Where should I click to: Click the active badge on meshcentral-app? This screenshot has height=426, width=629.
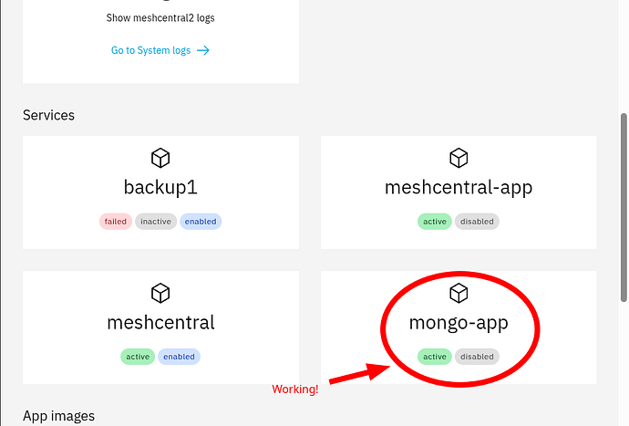click(435, 222)
